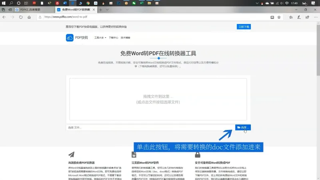Open reading view in address bar
The height and width of the screenshot is (180, 320).
[272, 17]
